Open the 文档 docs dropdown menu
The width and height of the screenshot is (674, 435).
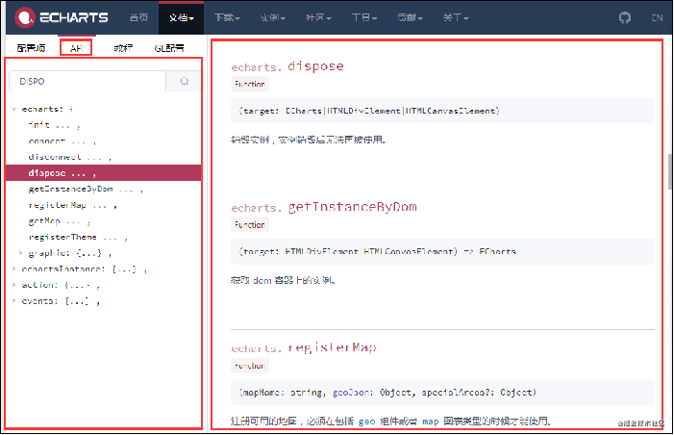point(181,17)
